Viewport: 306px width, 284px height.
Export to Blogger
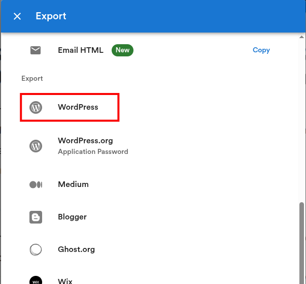pos(72,217)
